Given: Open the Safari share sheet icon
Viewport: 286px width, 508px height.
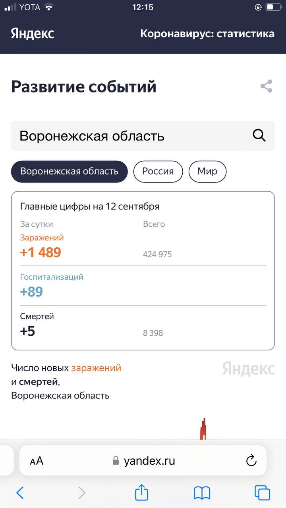Looking at the screenshot, I should pos(142,492).
